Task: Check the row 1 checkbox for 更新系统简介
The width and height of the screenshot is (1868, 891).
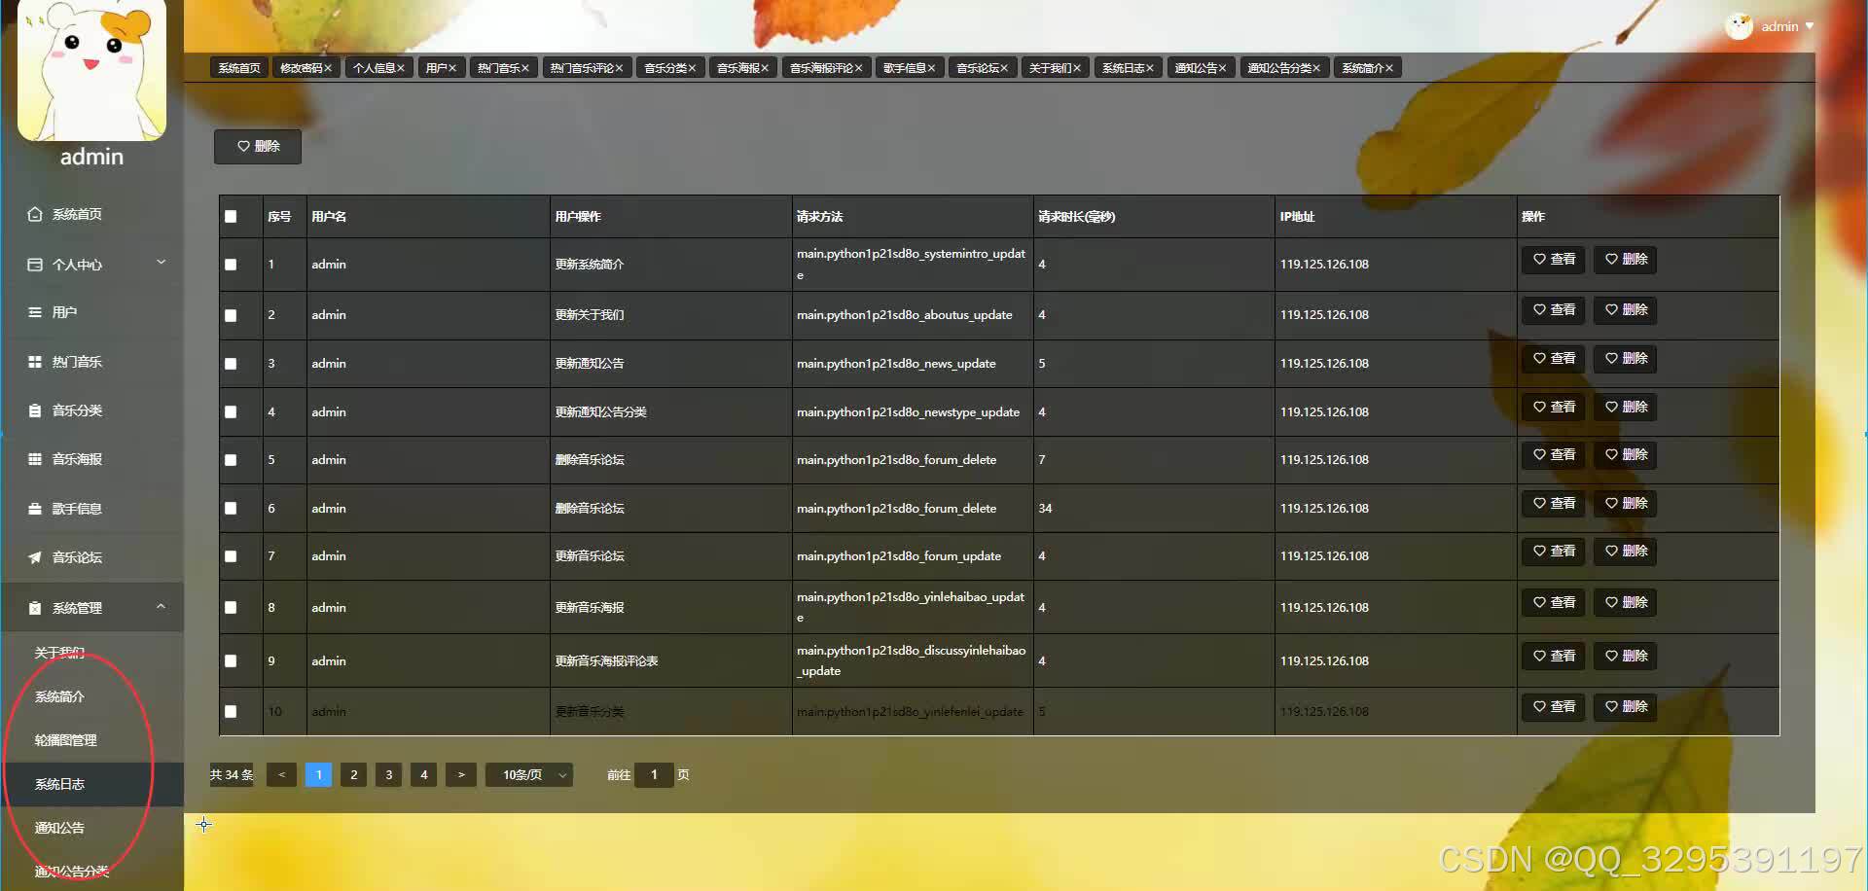Action: click(x=231, y=265)
